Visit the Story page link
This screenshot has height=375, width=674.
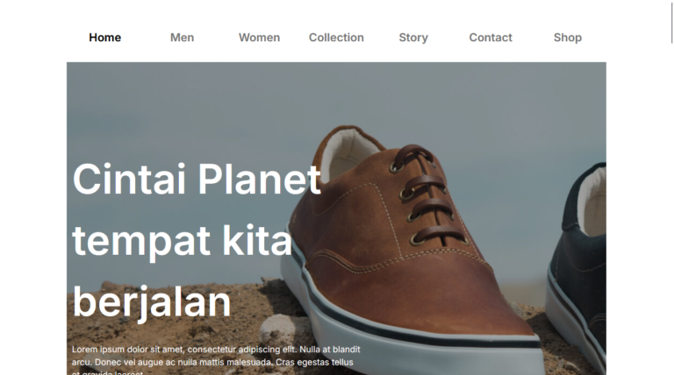pyautogui.click(x=413, y=38)
